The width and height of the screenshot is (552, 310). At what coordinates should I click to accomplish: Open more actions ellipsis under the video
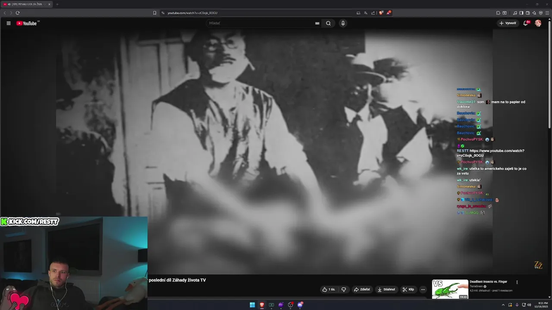coord(423,289)
